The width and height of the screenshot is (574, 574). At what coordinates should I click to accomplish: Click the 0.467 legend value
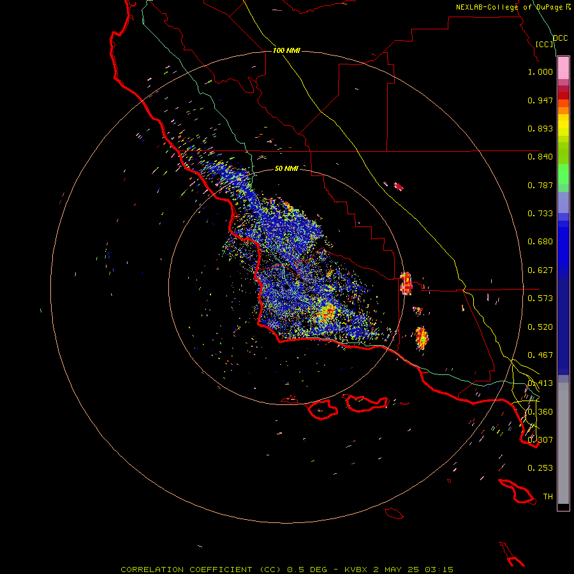tap(540, 355)
